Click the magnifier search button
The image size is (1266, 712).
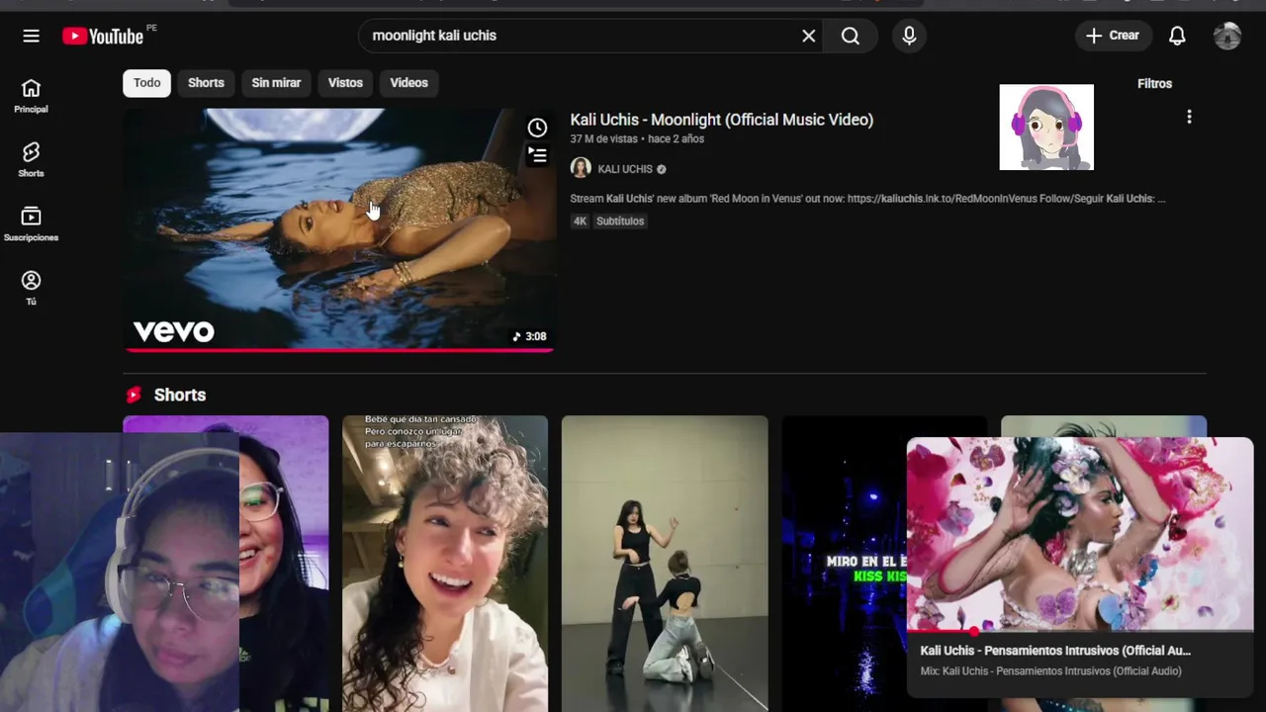[851, 36]
